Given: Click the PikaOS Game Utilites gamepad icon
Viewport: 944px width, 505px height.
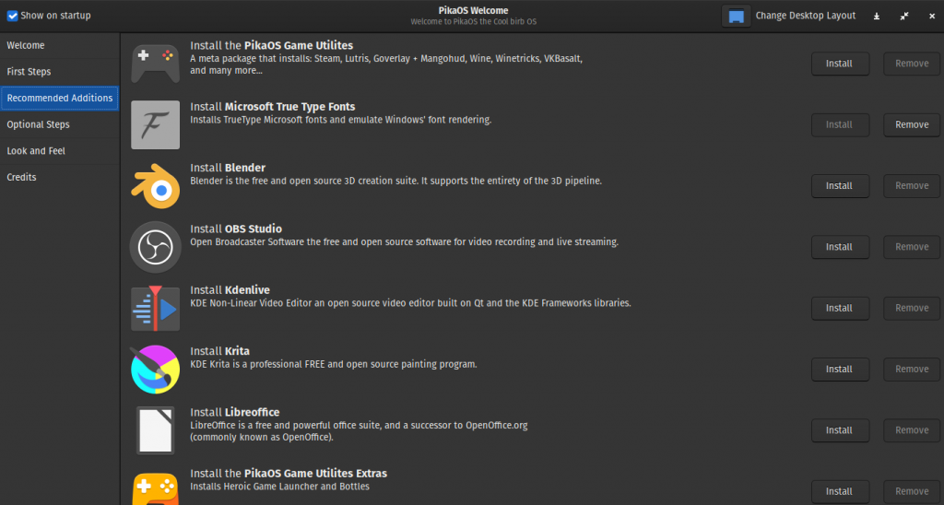Looking at the screenshot, I should (x=155, y=64).
